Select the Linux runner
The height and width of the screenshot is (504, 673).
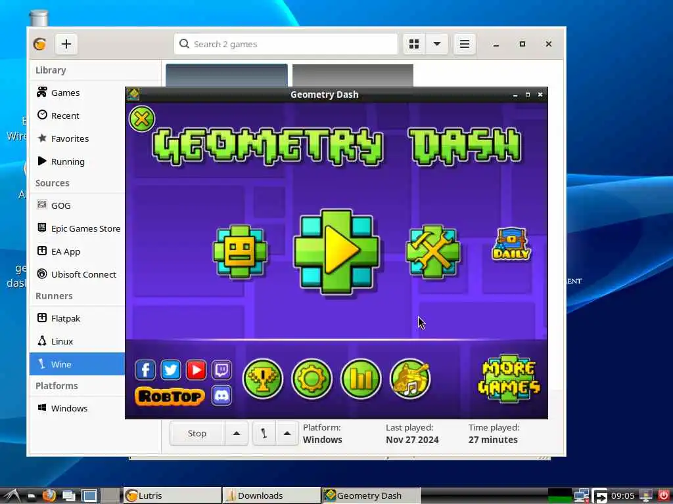(x=78, y=341)
